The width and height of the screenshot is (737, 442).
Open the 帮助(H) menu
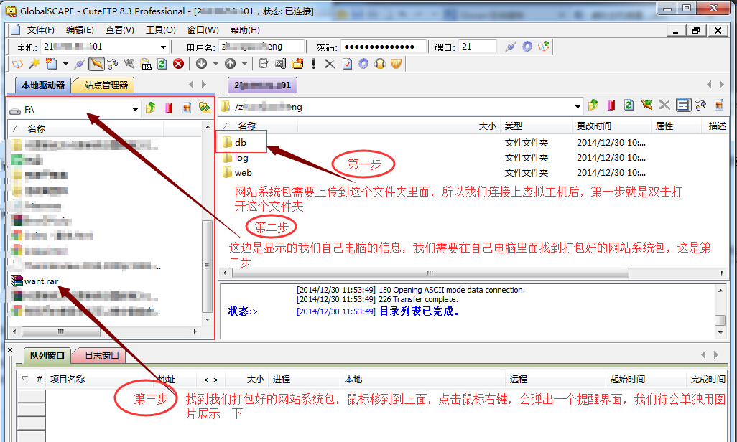click(244, 30)
